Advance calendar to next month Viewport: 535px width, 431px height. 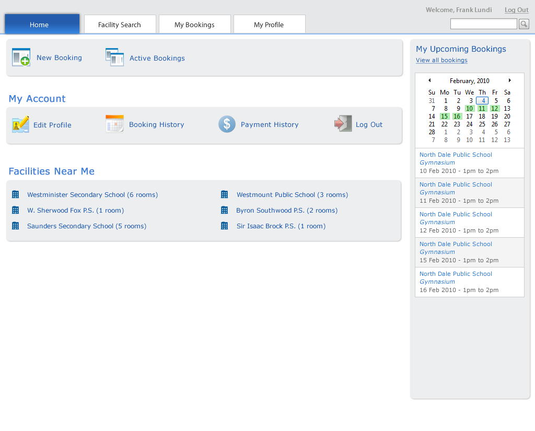click(x=509, y=80)
